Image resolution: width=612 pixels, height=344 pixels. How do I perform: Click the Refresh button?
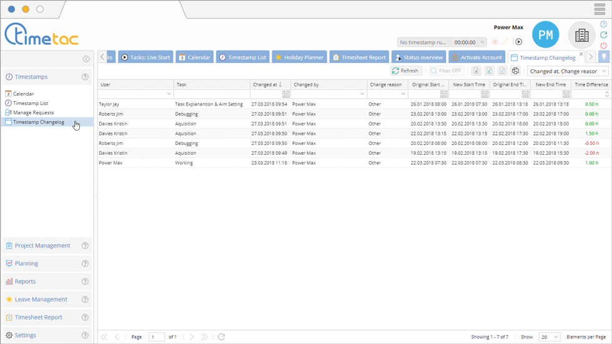click(x=406, y=71)
